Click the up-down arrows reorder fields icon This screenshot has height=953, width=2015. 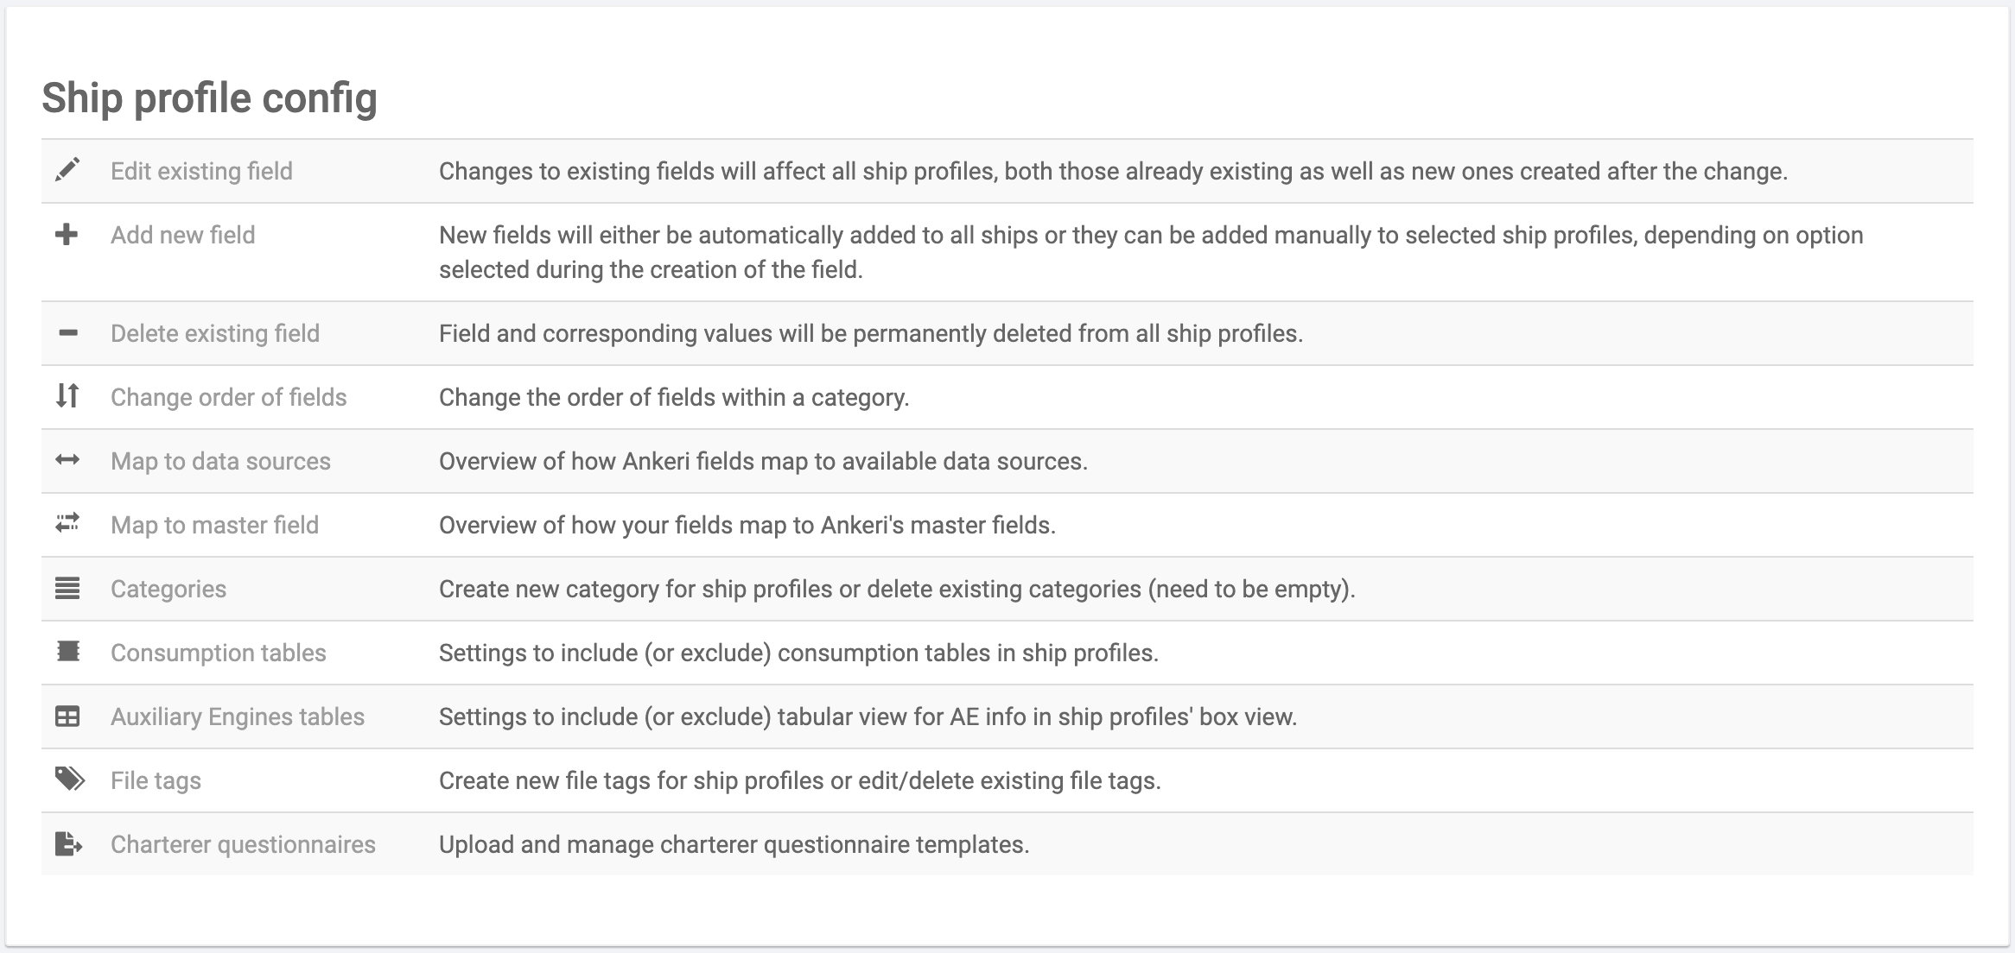(x=67, y=396)
